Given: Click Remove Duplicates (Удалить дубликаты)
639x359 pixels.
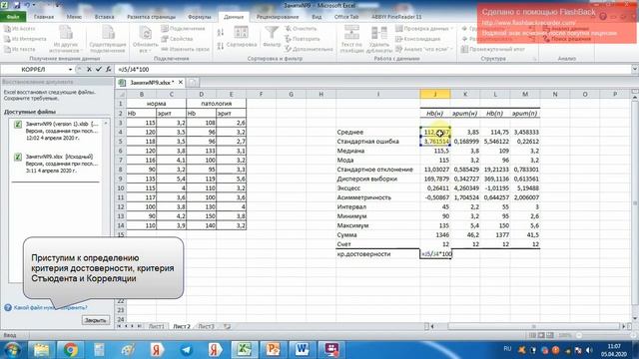Looking at the screenshot, I should (x=379, y=39).
